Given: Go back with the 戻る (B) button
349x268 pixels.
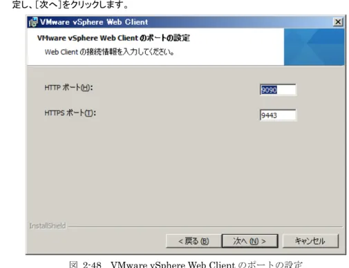Looking at the screenshot, I should [x=194, y=241].
